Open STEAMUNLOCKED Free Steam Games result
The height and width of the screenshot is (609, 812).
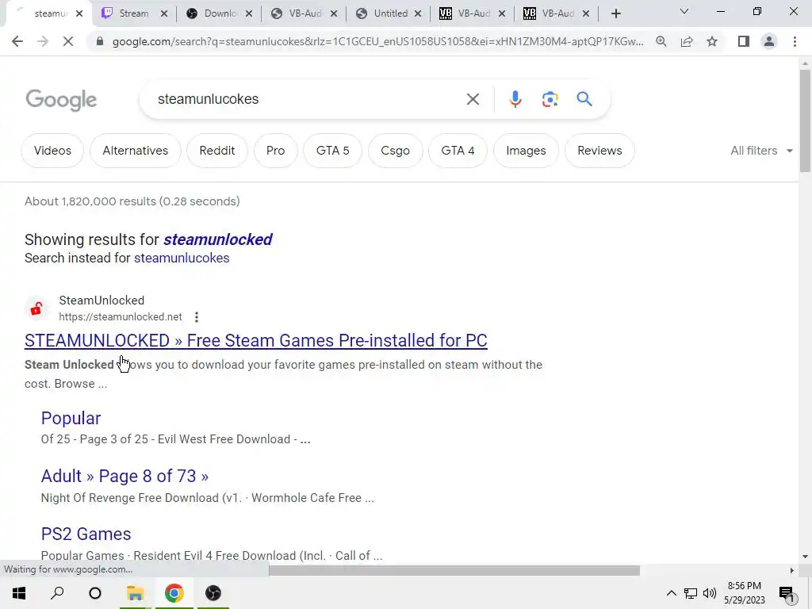(x=256, y=340)
